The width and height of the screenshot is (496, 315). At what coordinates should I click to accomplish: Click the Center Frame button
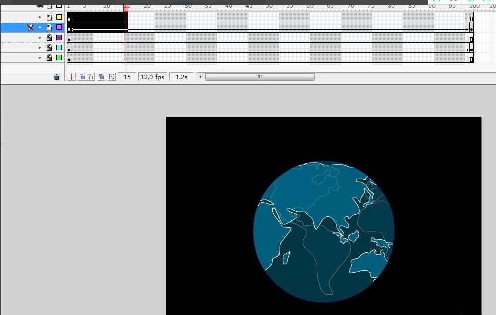pos(72,77)
